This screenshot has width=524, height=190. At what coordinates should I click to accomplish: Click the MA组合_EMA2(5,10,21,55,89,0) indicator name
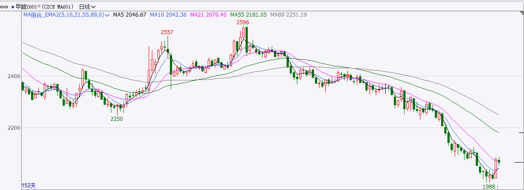64,15
